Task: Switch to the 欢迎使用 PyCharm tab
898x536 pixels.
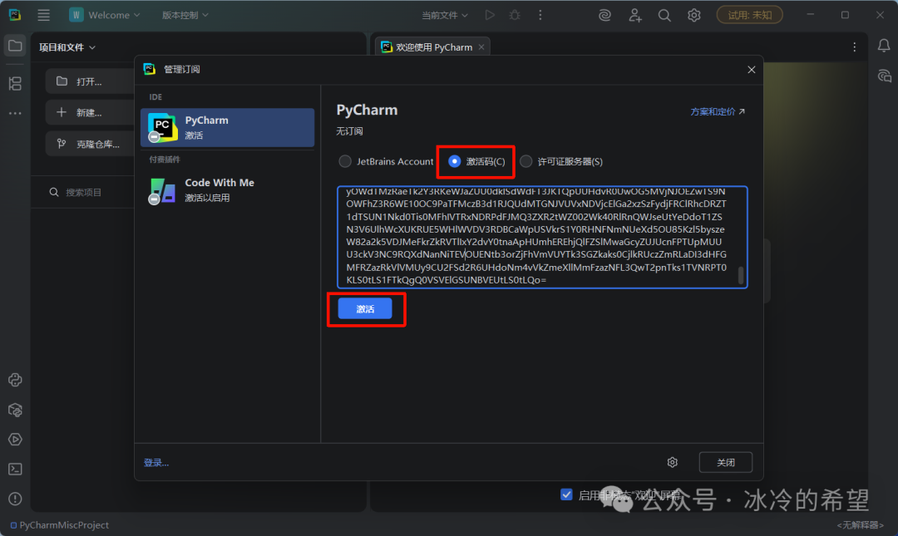Action: pos(427,47)
